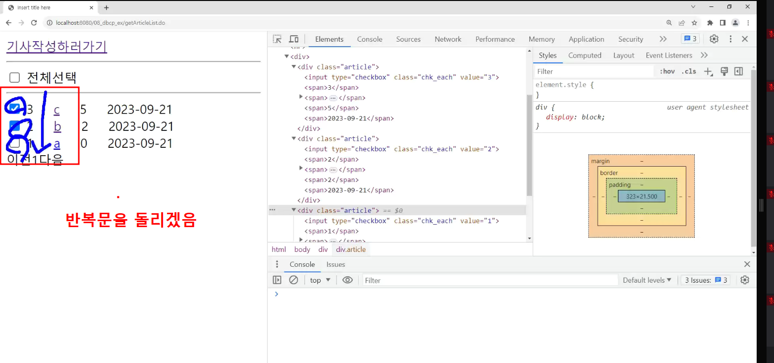
Task: Expand the collapsed span under span 2 in second article
Action: (301, 169)
